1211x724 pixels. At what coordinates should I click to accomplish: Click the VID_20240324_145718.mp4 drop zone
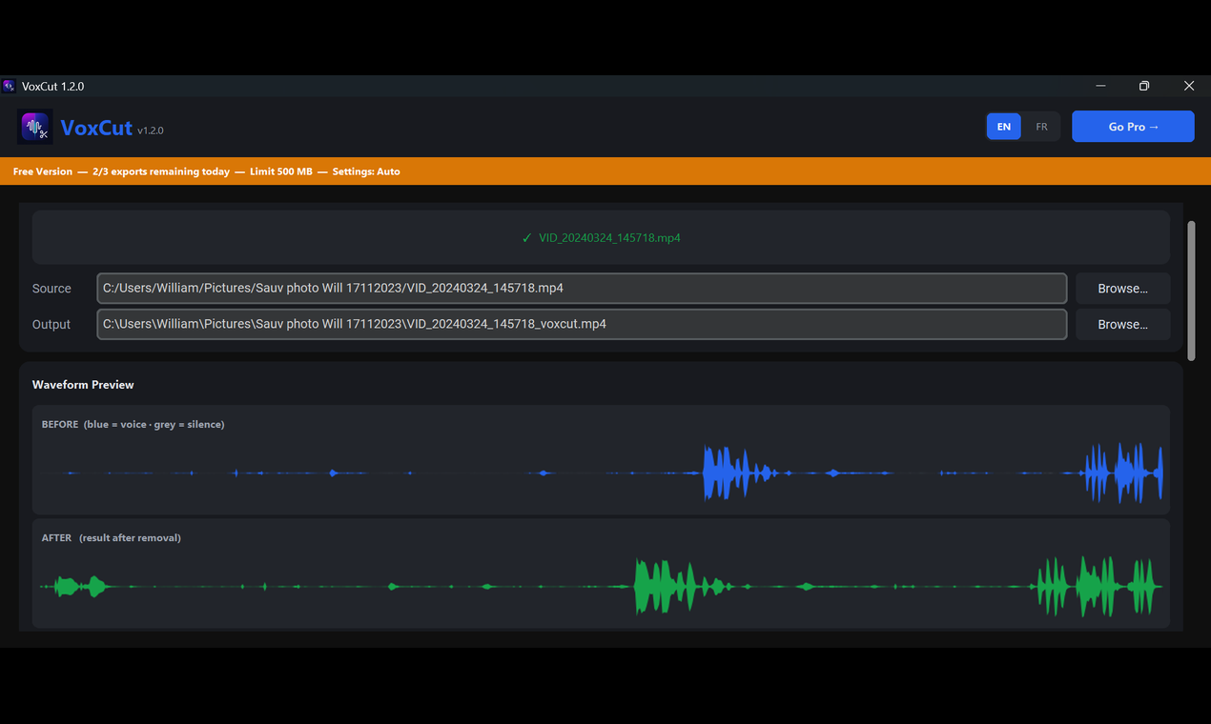[x=601, y=237]
